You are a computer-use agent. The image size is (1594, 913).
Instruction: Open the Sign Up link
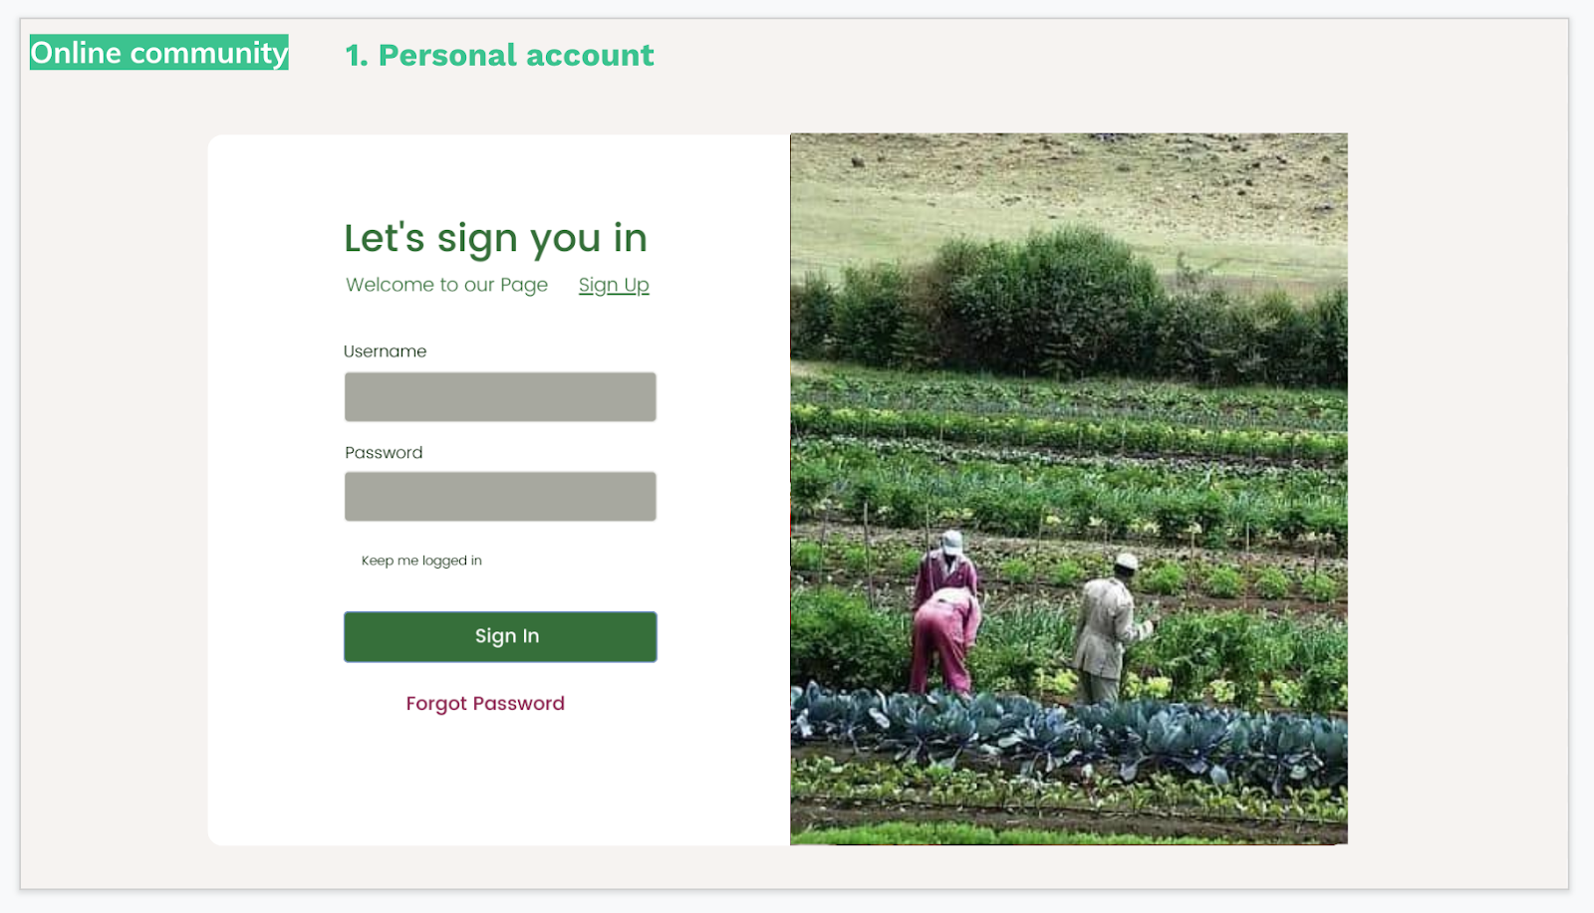coord(614,285)
